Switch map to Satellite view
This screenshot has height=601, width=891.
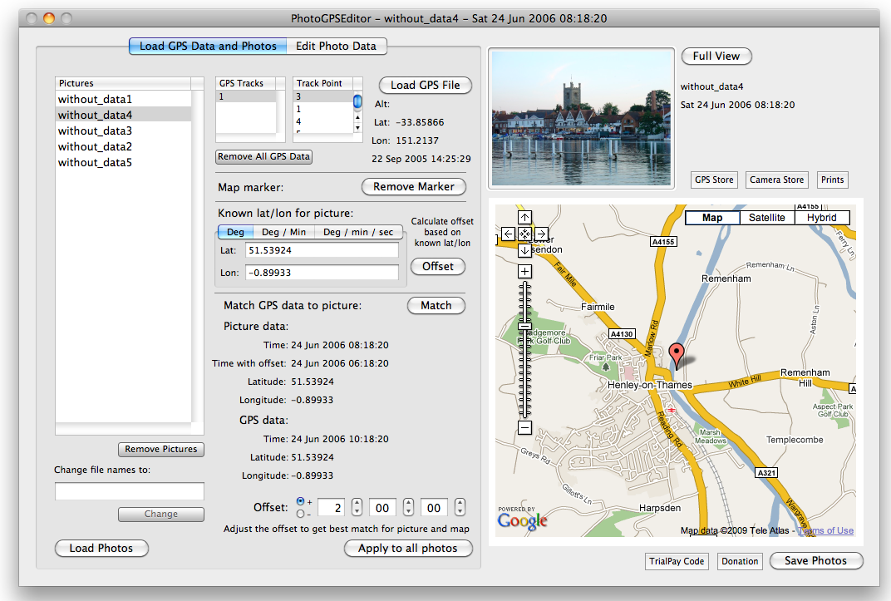(x=766, y=218)
